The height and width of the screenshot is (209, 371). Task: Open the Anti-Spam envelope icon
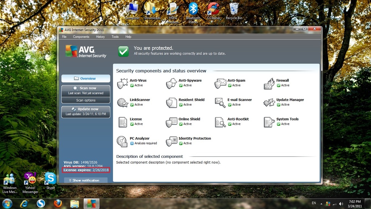220,83
